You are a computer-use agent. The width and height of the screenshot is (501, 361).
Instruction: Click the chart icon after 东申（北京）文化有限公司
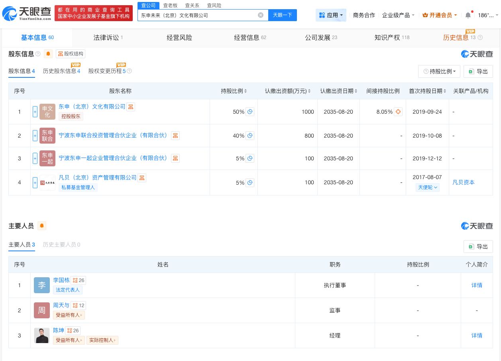tap(131, 107)
